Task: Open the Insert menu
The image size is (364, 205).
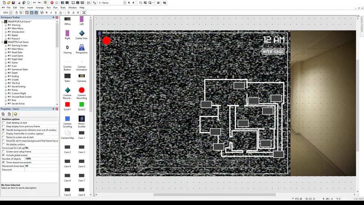Action: point(30,7)
